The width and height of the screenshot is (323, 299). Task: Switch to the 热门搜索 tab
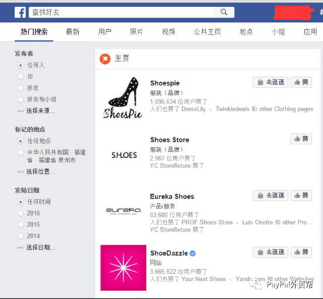pos(34,32)
